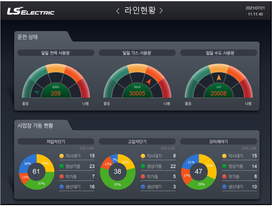Advance to next page with the right chevron
Viewport: 273px width, 206px height.
tap(161, 10)
